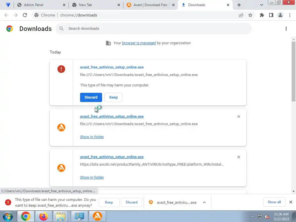
Task: Open the control panel taskbar icon
Action: click(x=79, y=216)
